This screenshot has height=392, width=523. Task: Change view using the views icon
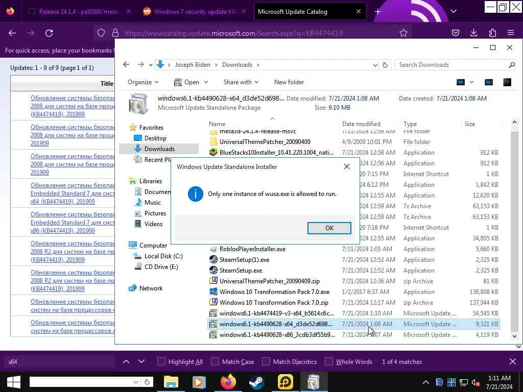[x=461, y=82]
